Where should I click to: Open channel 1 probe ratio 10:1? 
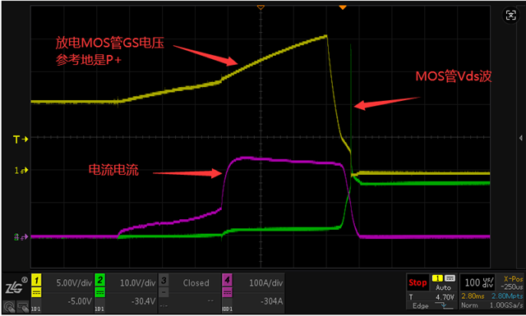point(35,309)
